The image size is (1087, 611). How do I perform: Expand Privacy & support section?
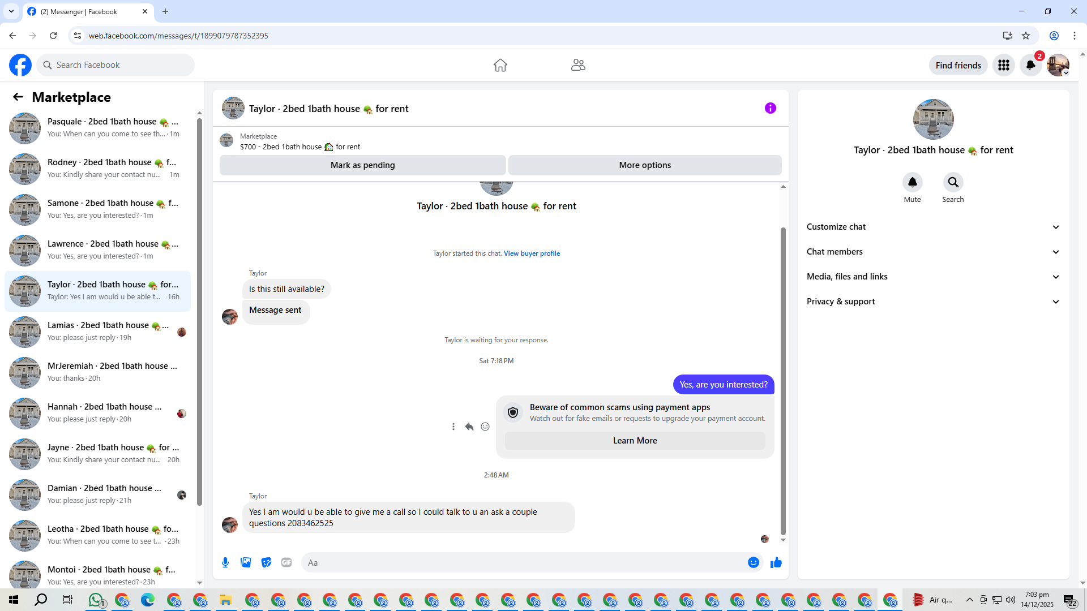tap(933, 302)
